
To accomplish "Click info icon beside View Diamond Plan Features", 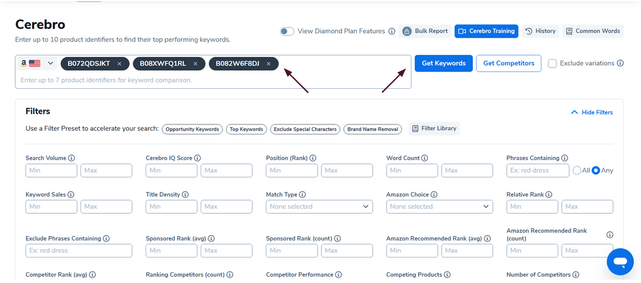I will pyautogui.click(x=392, y=31).
